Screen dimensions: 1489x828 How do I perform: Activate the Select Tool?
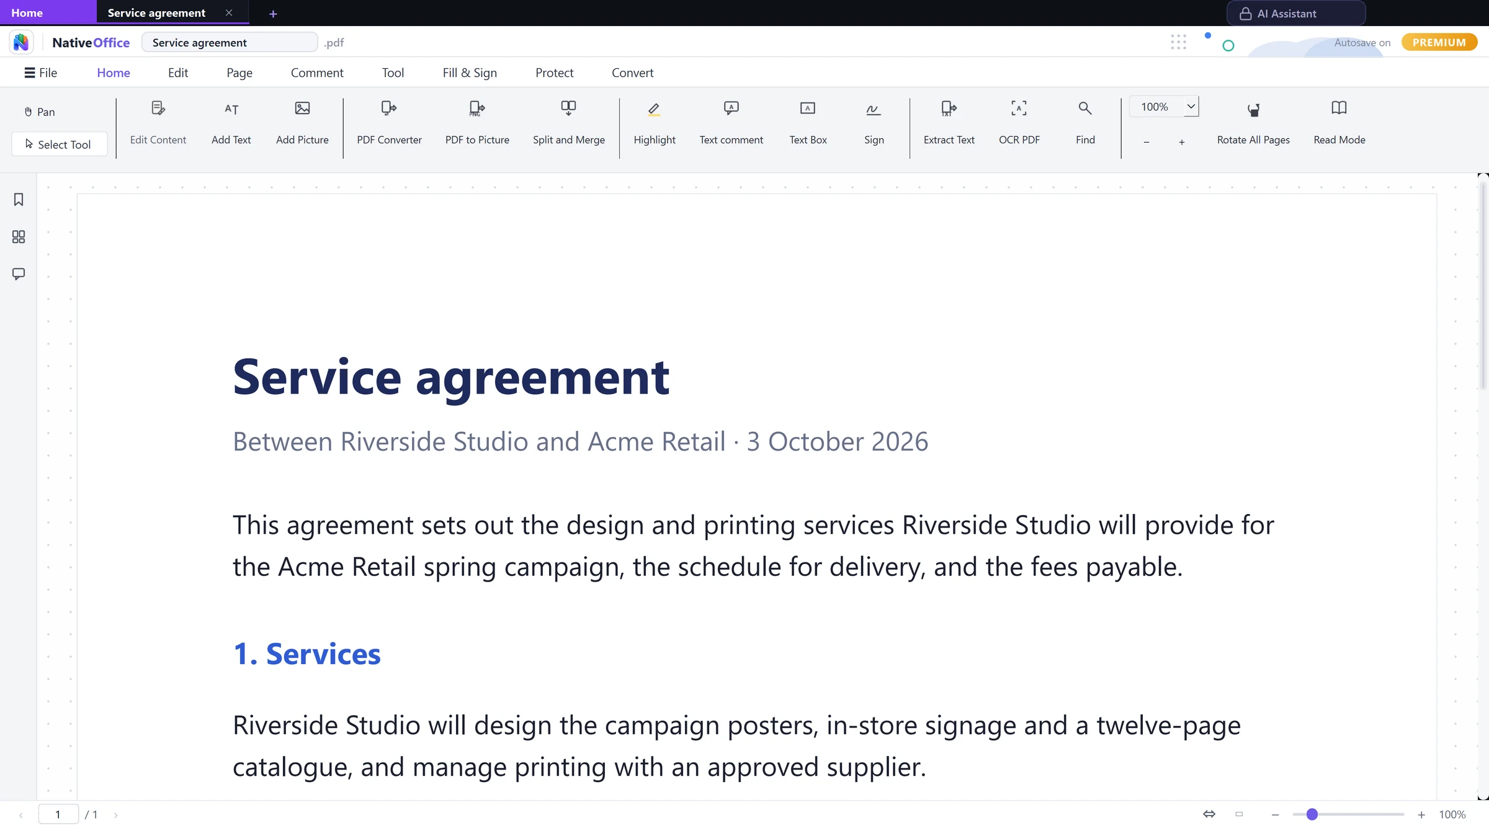point(59,144)
